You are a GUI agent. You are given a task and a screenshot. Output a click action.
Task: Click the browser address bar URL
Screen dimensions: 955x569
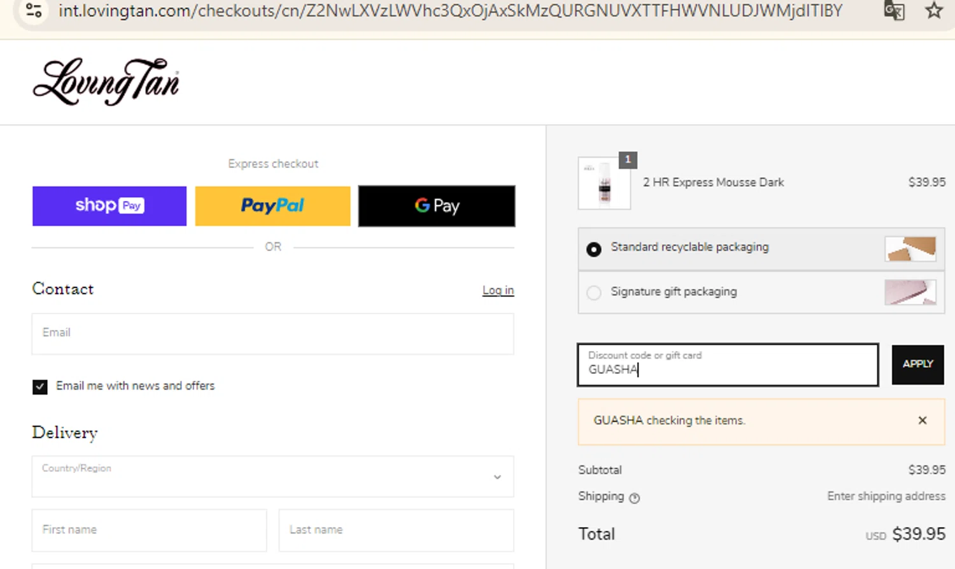pos(451,11)
